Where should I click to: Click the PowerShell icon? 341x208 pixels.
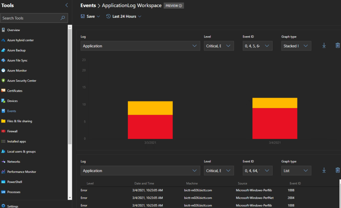point(3,182)
